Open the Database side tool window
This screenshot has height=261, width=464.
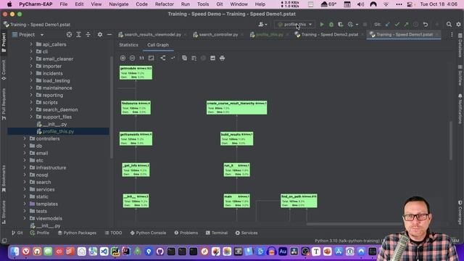click(460, 45)
